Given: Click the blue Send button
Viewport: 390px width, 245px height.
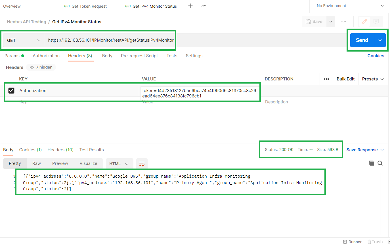Looking at the screenshot, I should pyautogui.click(x=362, y=40).
